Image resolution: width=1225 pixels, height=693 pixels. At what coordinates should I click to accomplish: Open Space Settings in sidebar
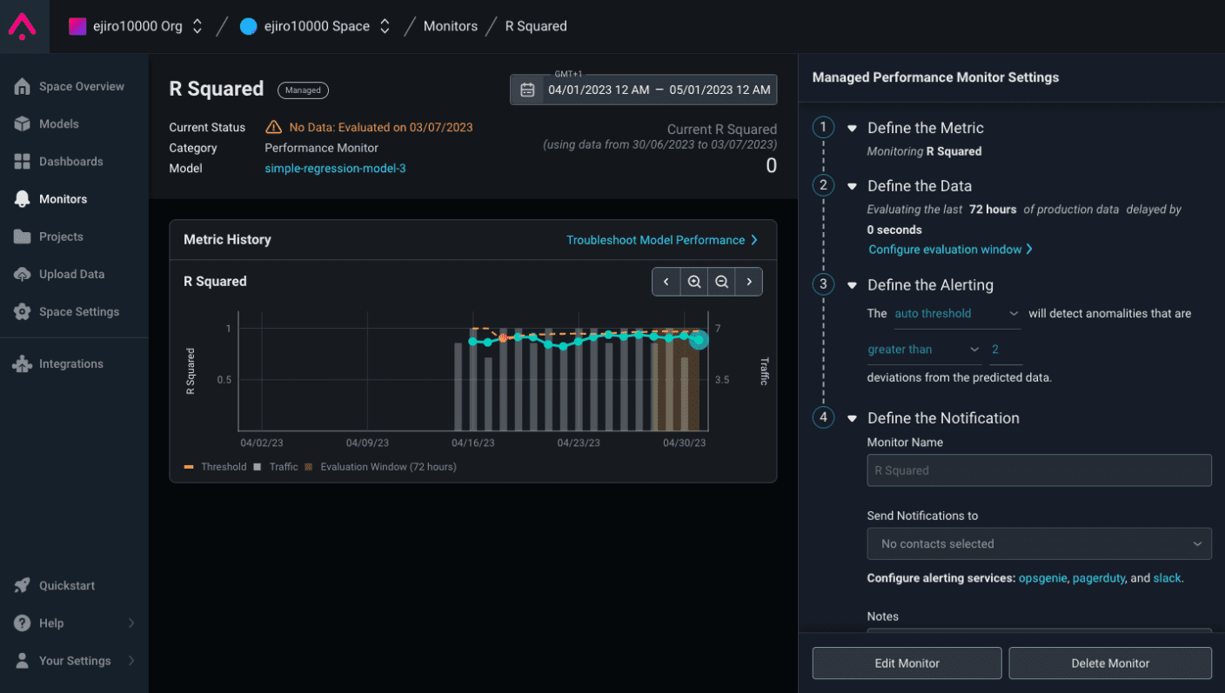(x=78, y=311)
